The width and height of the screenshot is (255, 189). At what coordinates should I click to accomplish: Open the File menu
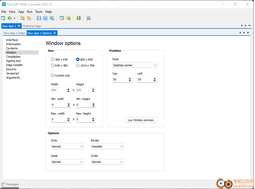point(4,12)
